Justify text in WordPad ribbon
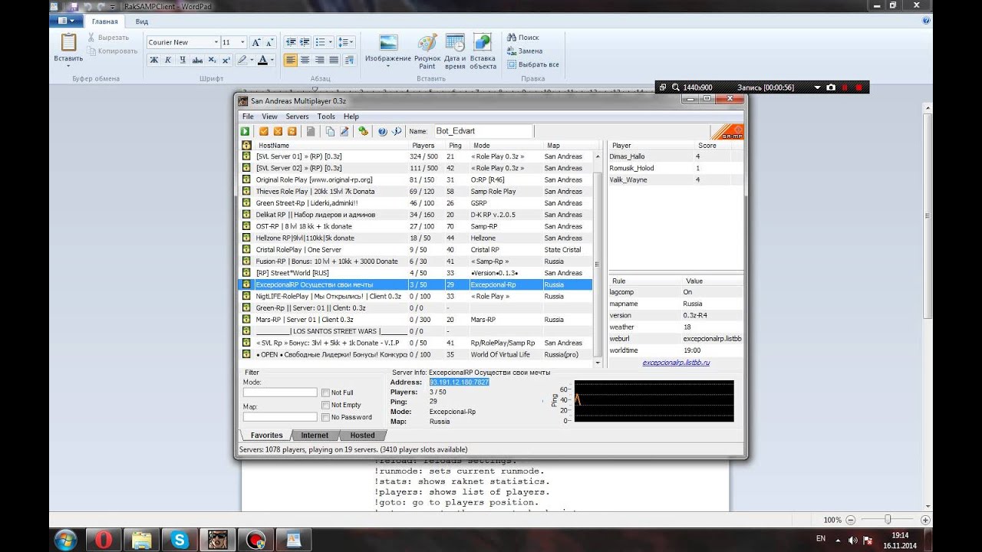The width and height of the screenshot is (982, 552). [x=333, y=60]
